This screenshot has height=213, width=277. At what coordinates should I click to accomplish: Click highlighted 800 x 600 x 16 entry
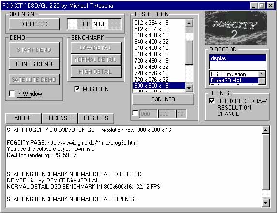point(159,86)
